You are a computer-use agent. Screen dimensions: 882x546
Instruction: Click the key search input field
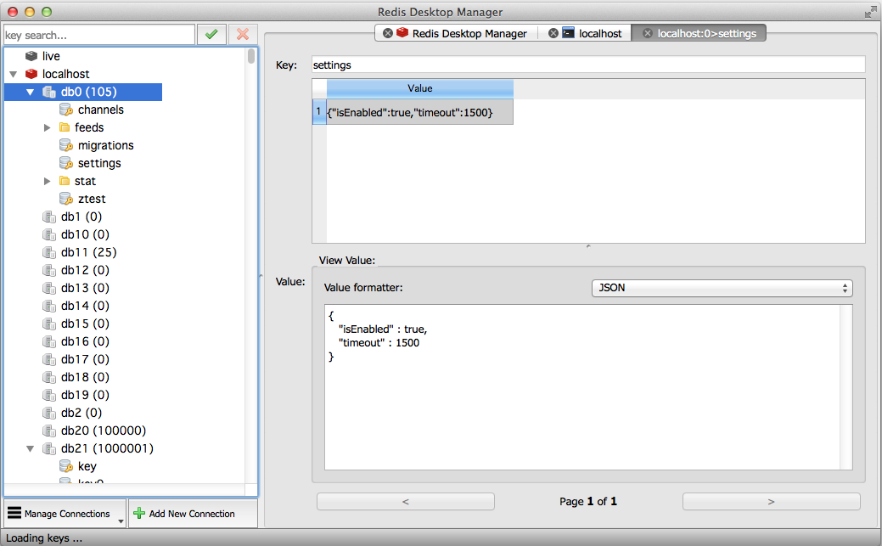[x=99, y=35]
